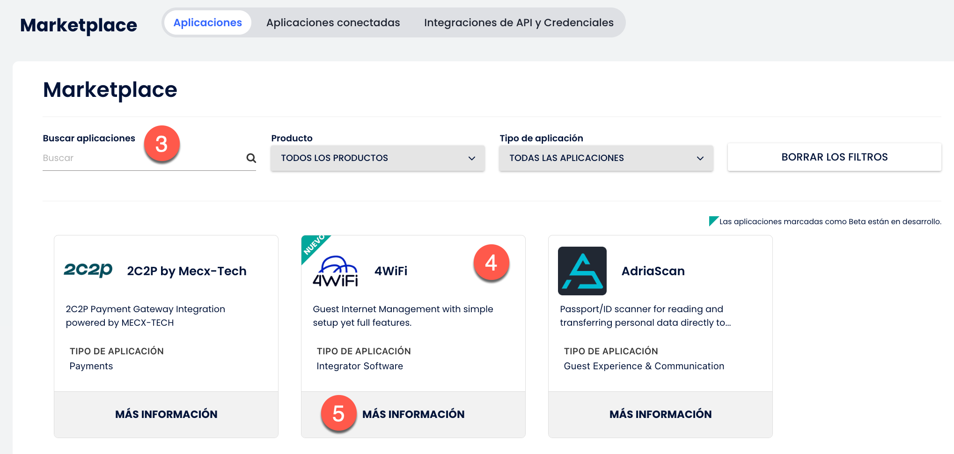
Task: Open the Todas las aplicaciones dropdown
Action: coord(606,158)
